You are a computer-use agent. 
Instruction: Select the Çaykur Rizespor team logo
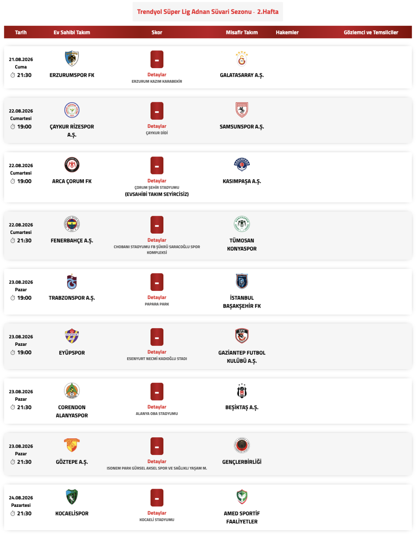click(72, 110)
